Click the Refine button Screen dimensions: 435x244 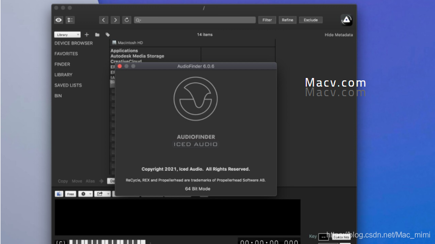pos(288,20)
